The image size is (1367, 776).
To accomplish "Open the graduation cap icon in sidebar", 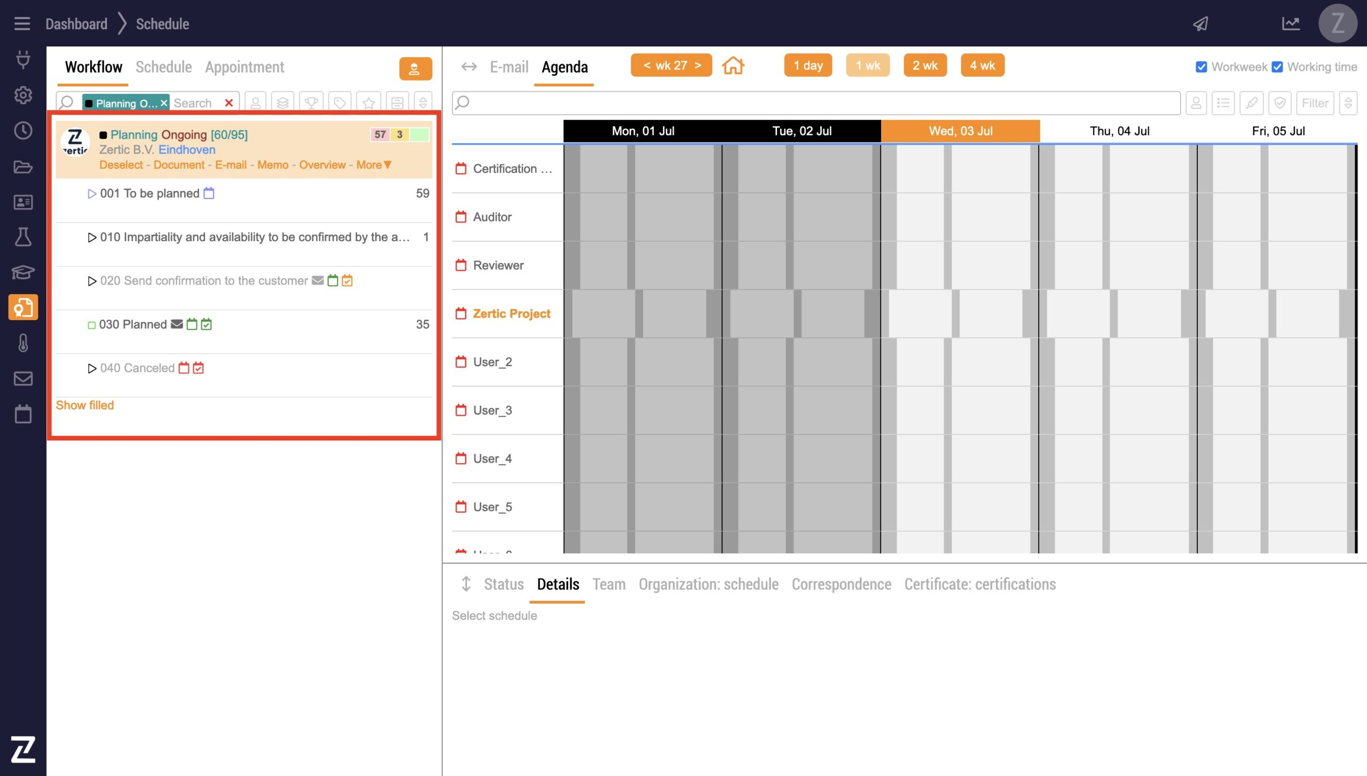I will coord(23,272).
